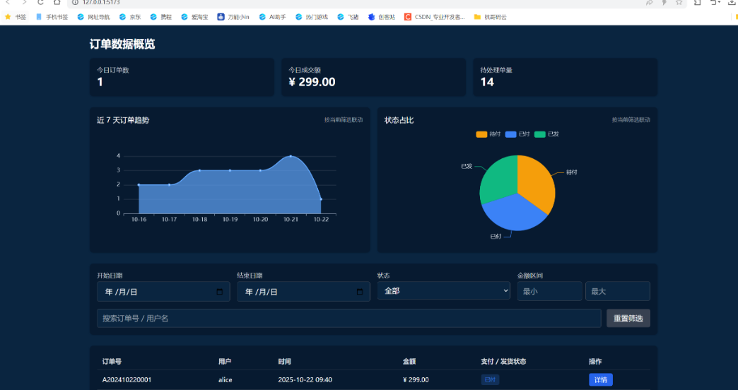Toggle the 待付 legend item in pie chart
This screenshot has width=738, height=390.
click(x=488, y=134)
